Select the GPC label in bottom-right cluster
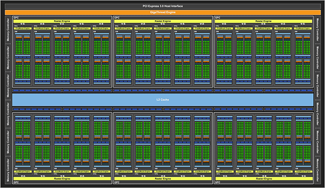 (x=218, y=182)
